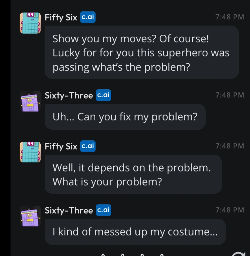
Task: Tap Sixty-Three avatar beside "Can you fix my problem"
Action: point(30,101)
